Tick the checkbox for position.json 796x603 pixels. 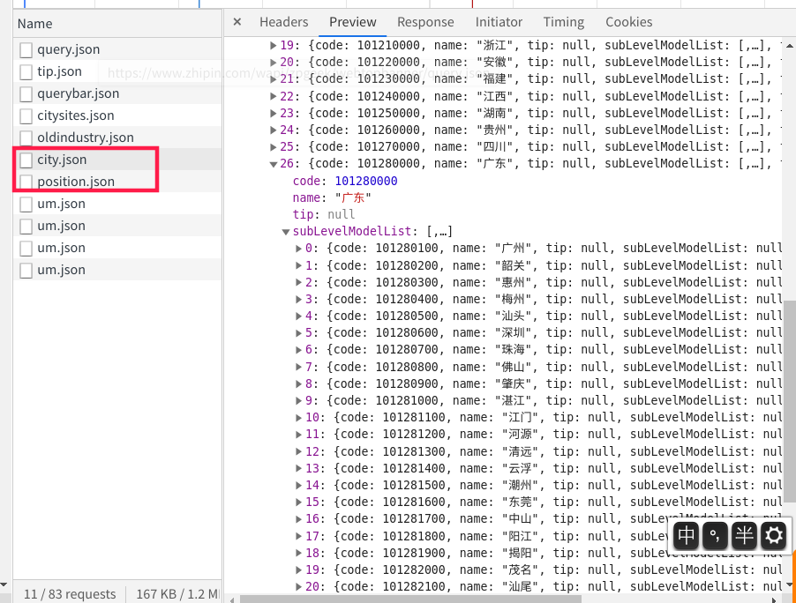click(x=26, y=182)
